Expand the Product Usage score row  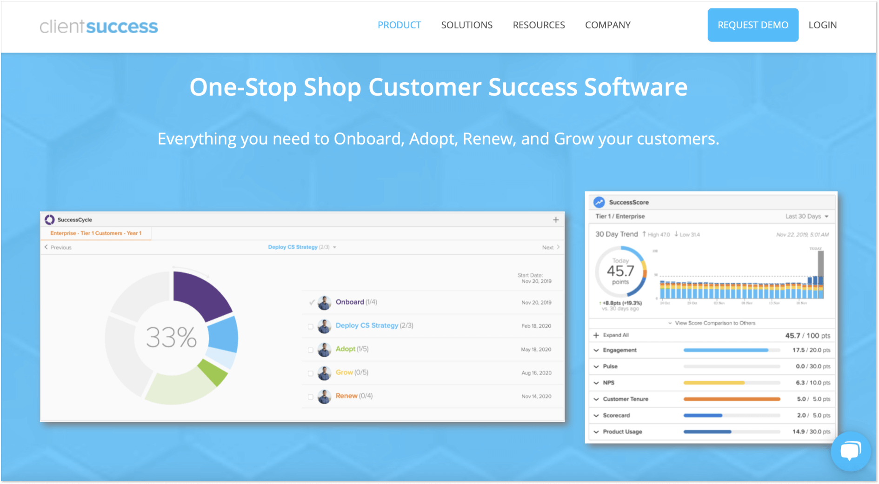596,431
